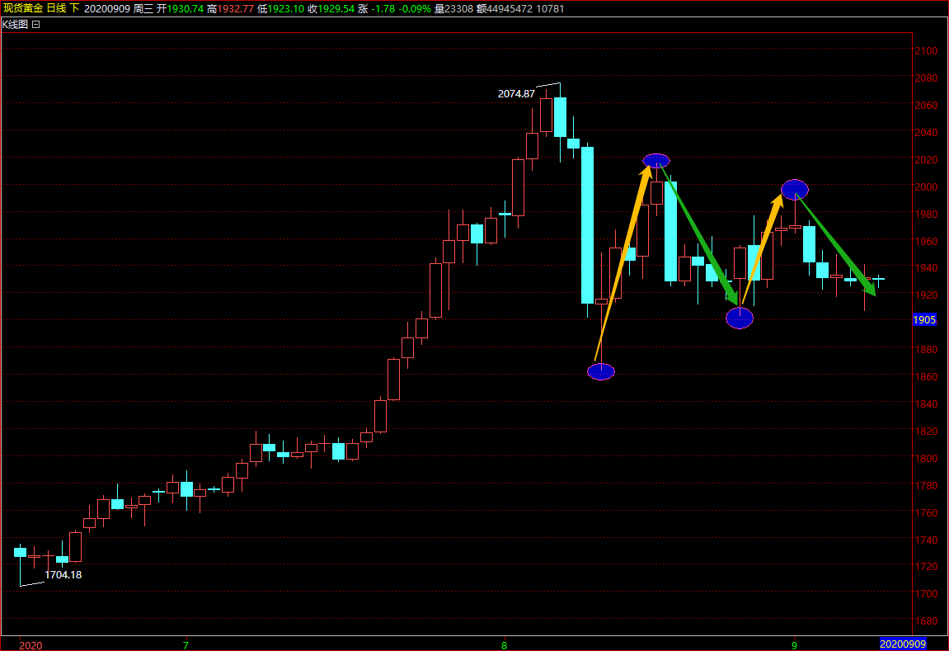Click the 2040 price axis label
949x651 pixels.
click(926, 133)
